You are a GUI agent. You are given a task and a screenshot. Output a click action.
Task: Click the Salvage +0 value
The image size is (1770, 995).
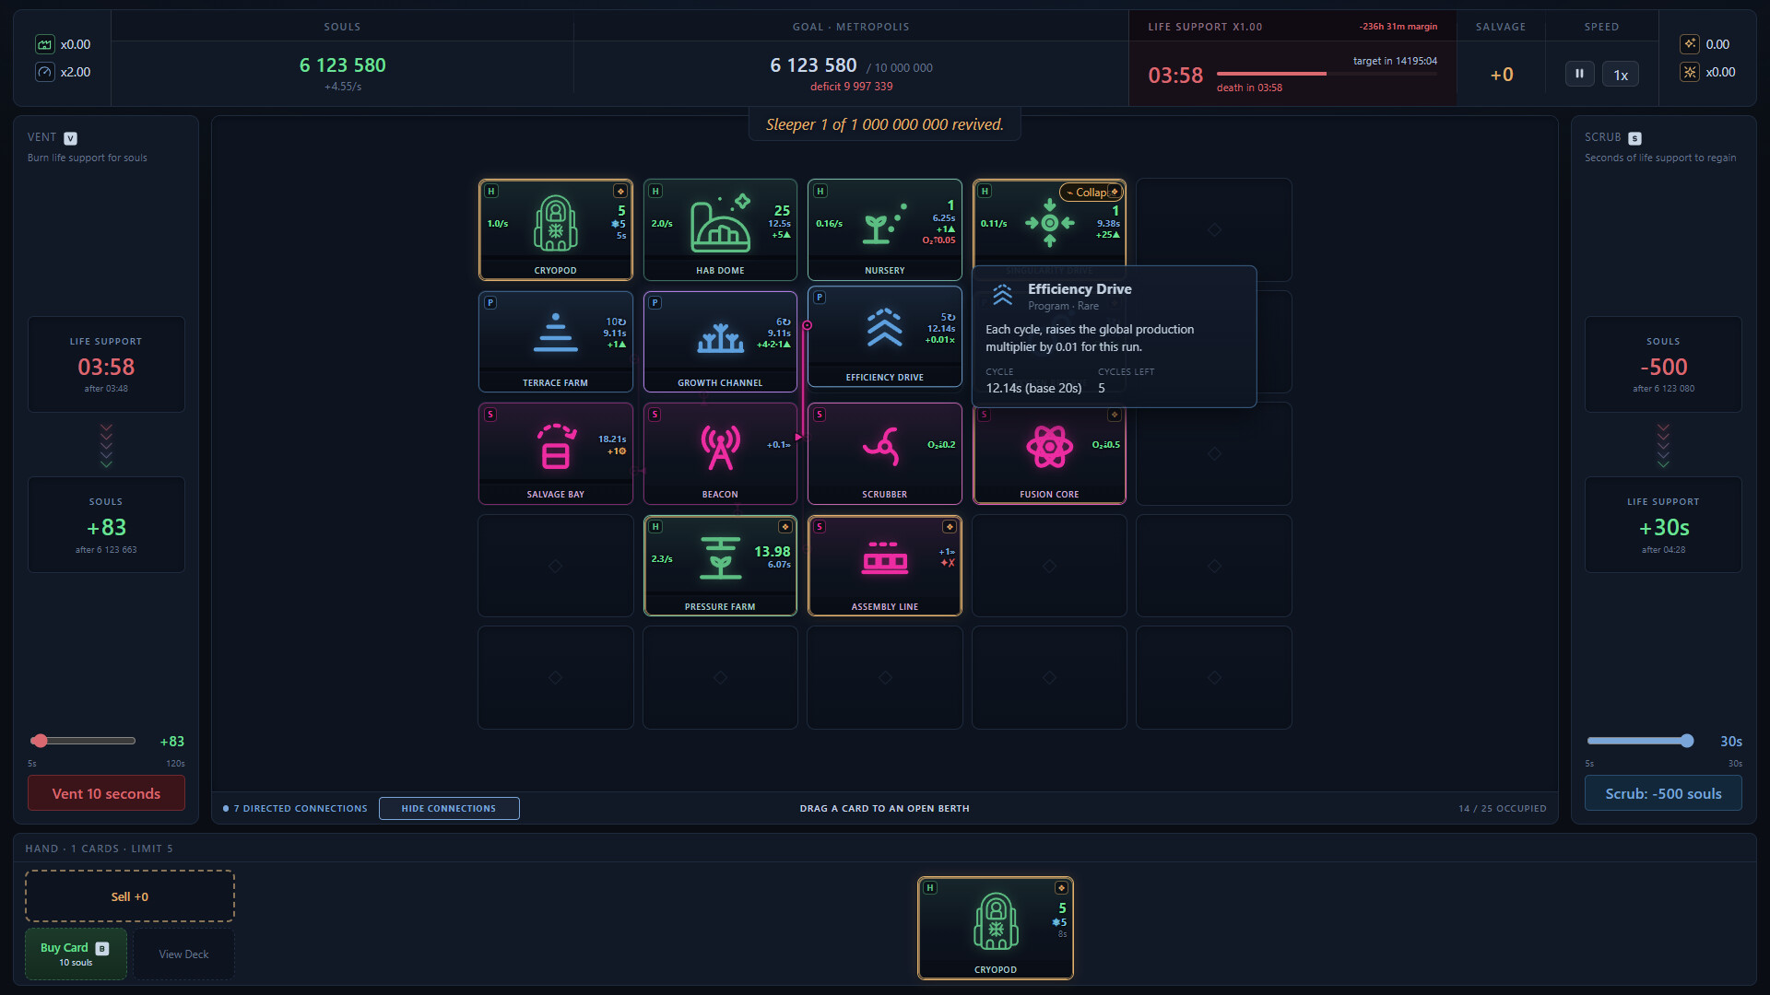tap(1502, 75)
